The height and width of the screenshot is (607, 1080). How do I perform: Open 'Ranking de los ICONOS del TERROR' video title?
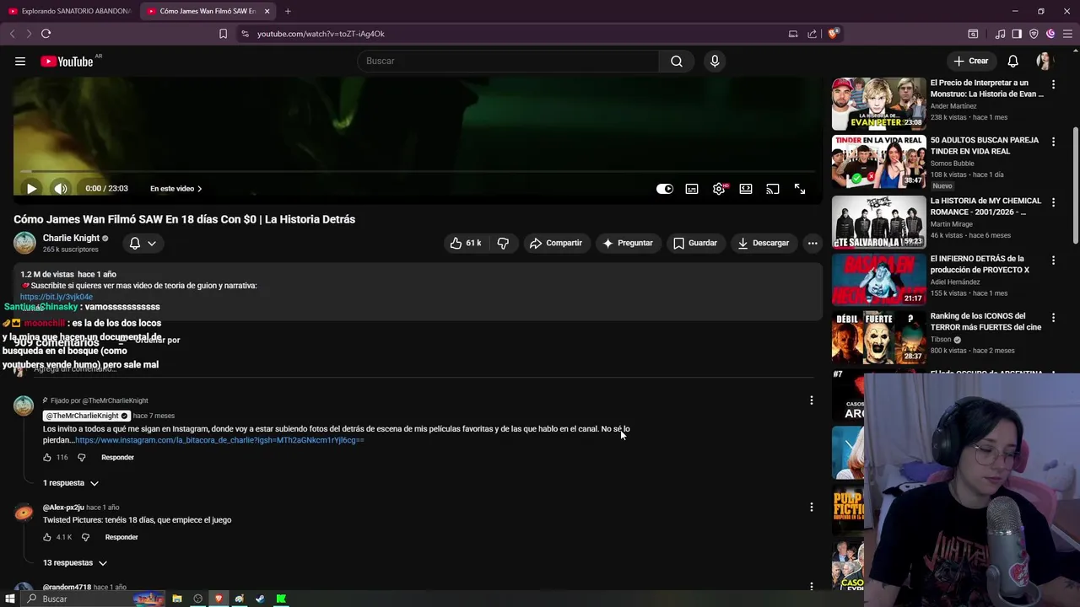[x=985, y=321]
